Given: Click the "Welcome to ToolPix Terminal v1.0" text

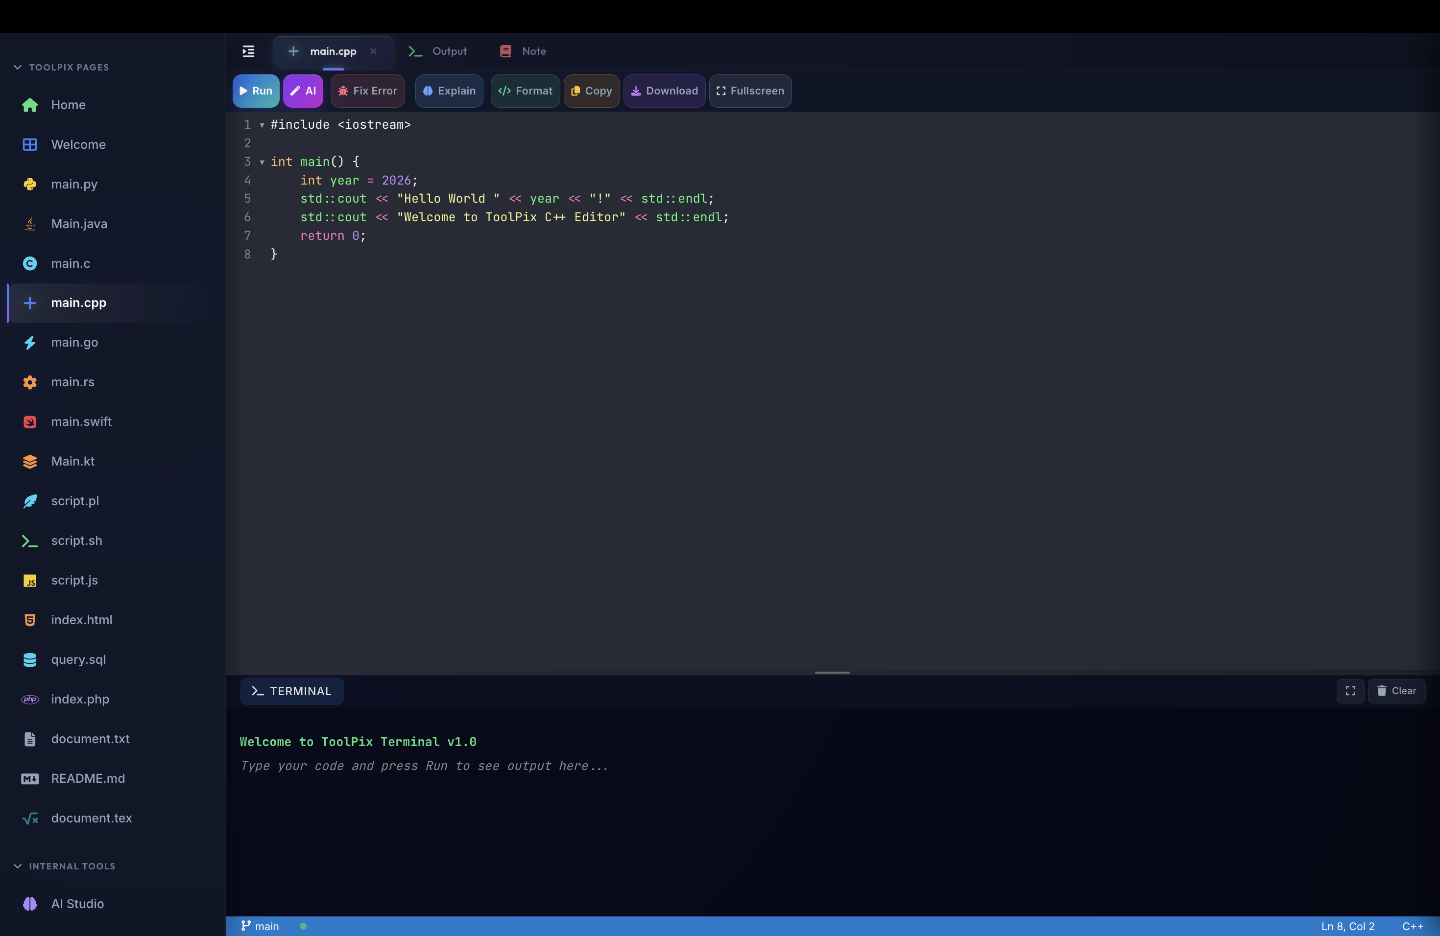Looking at the screenshot, I should (358, 742).
